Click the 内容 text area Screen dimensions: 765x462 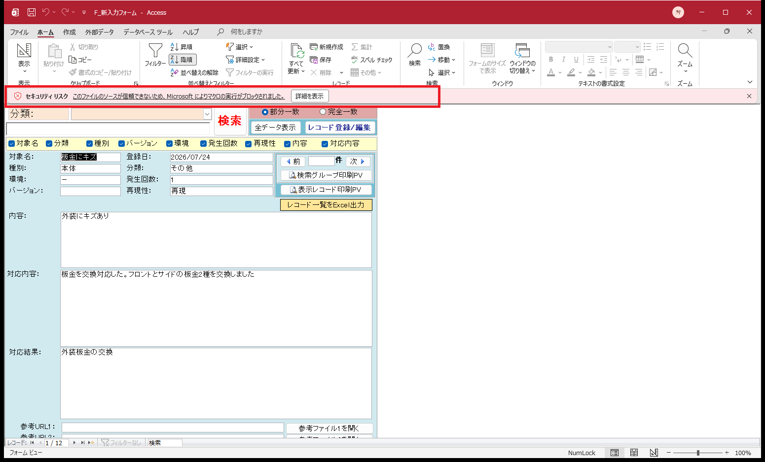216,240
